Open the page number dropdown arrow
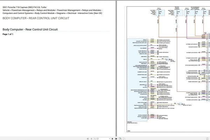Screen dimensions: 210x140 pyautogui.click(x=110, y=139)
